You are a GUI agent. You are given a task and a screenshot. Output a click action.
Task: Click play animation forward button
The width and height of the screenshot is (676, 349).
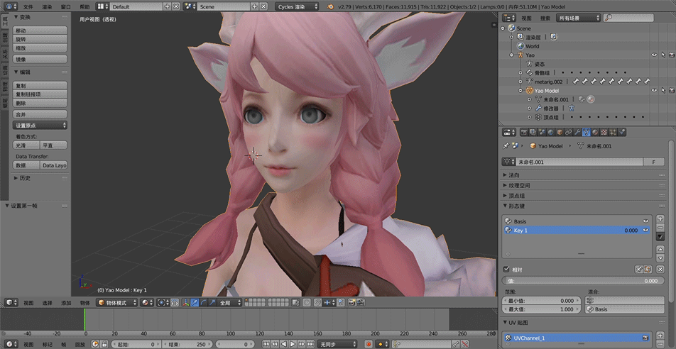[x=293, y=344]
